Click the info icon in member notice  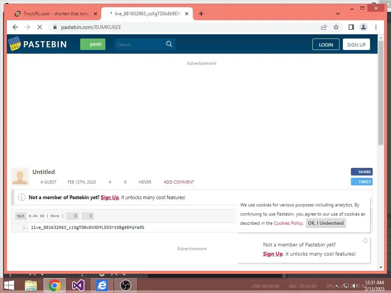(22, 197)
